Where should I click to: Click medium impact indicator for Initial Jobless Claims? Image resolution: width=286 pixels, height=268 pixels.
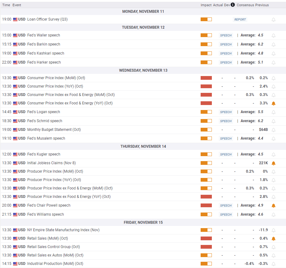tap(206, 163)
